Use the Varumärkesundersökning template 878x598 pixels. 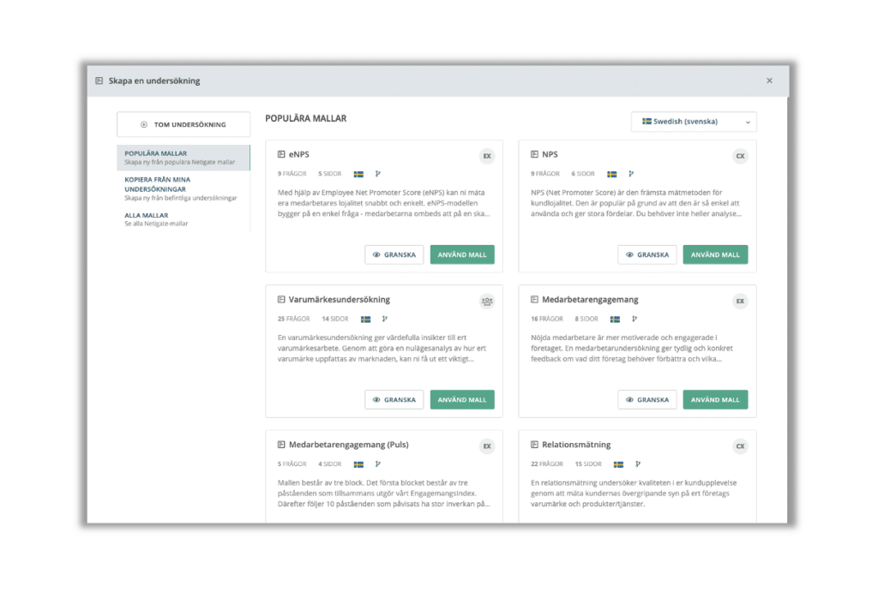click(x=462, y=400)
